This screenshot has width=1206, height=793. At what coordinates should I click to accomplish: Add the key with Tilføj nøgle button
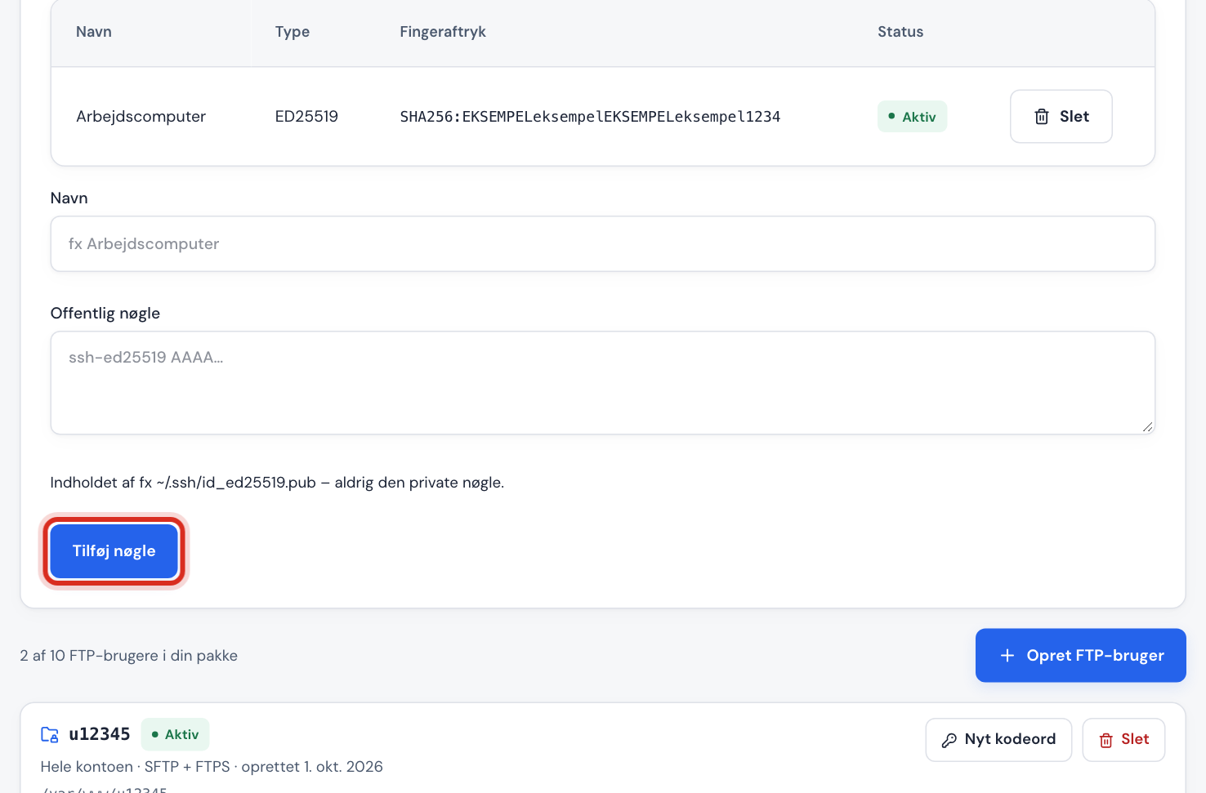tap(114, 551)
